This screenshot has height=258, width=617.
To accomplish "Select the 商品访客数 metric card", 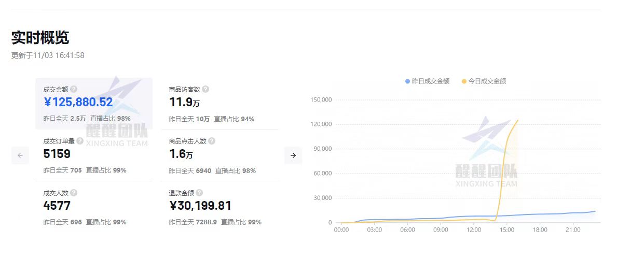I will (x=220, y=104).
